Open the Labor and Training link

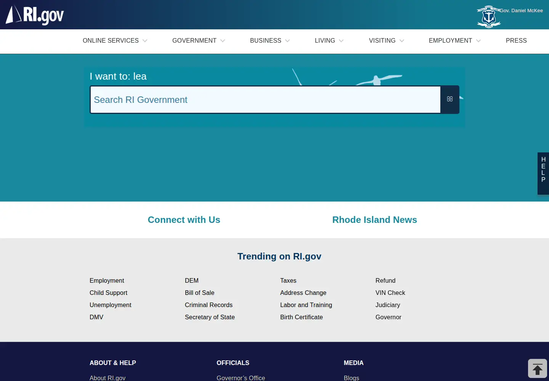coord(306,305)
